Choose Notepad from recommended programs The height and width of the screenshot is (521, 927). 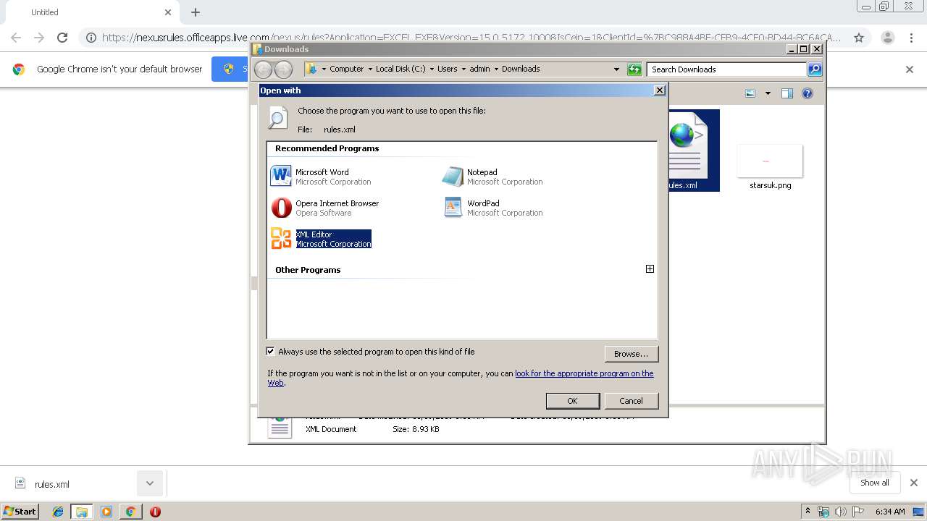[492, 177]
